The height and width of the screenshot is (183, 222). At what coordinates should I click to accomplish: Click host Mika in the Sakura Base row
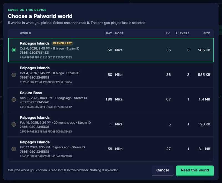119,99
